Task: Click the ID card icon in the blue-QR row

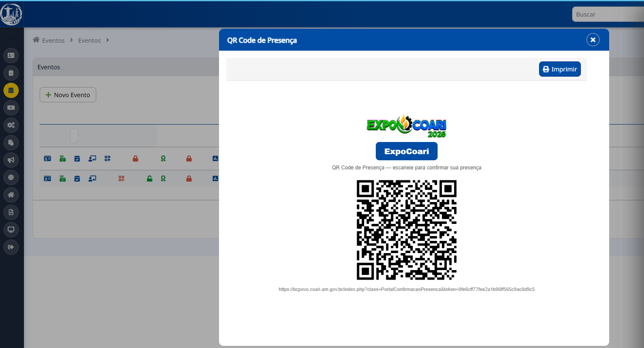Action: [x=47, y=159]
